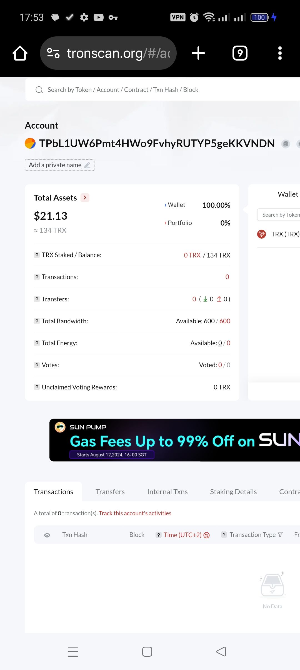Open a new browser tab
The image size is (300, 670).
(x=198, y=53)
